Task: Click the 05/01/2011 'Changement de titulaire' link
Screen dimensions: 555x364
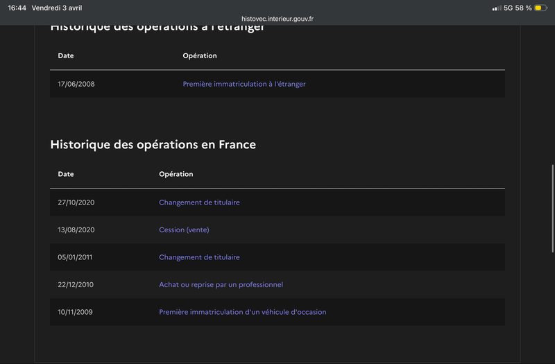Action: point(199,257)
